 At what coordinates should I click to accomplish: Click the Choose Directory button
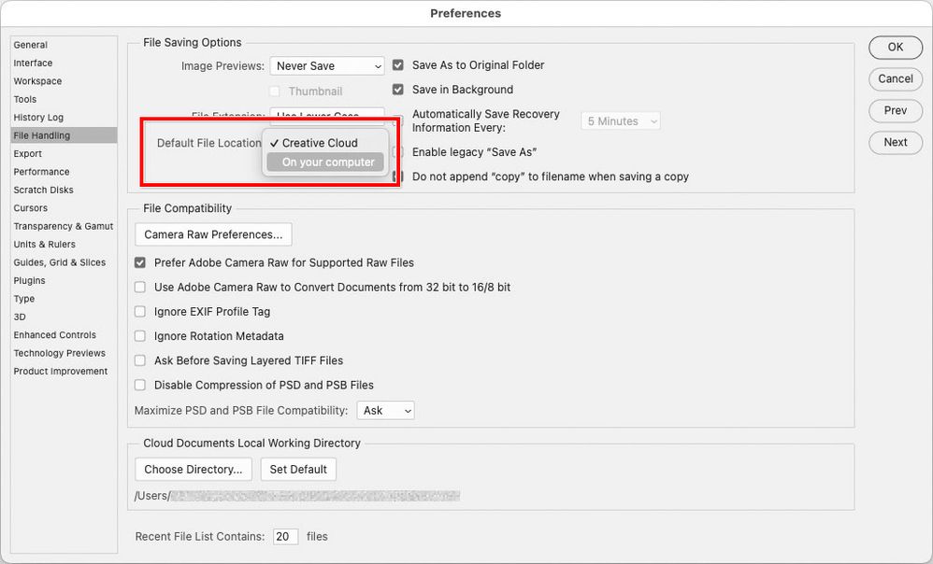click(x=193, y=470)
